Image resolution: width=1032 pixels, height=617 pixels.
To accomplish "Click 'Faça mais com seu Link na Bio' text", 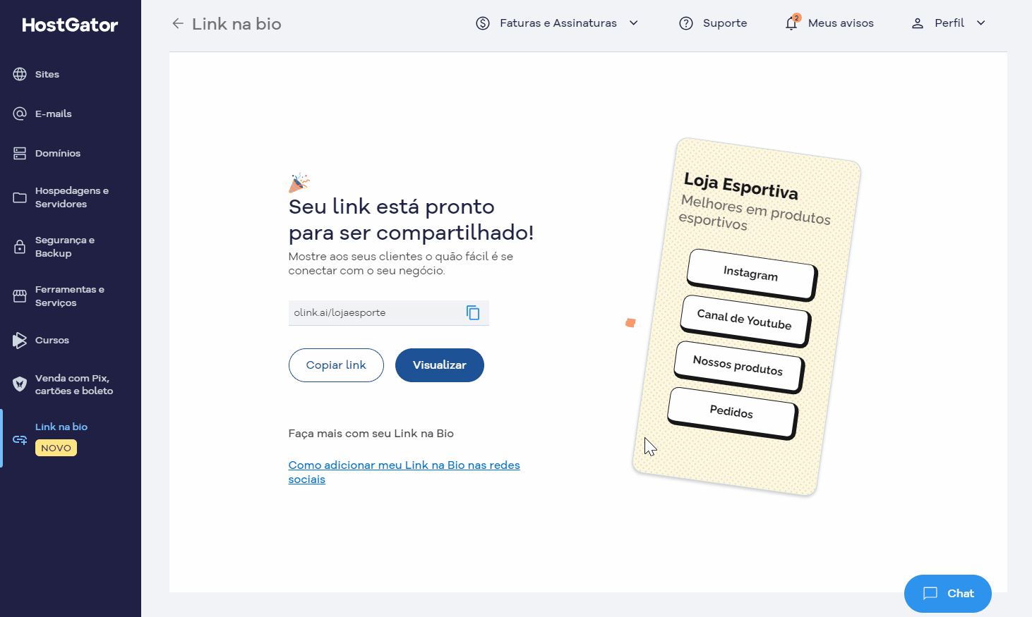I will point(371,434).
